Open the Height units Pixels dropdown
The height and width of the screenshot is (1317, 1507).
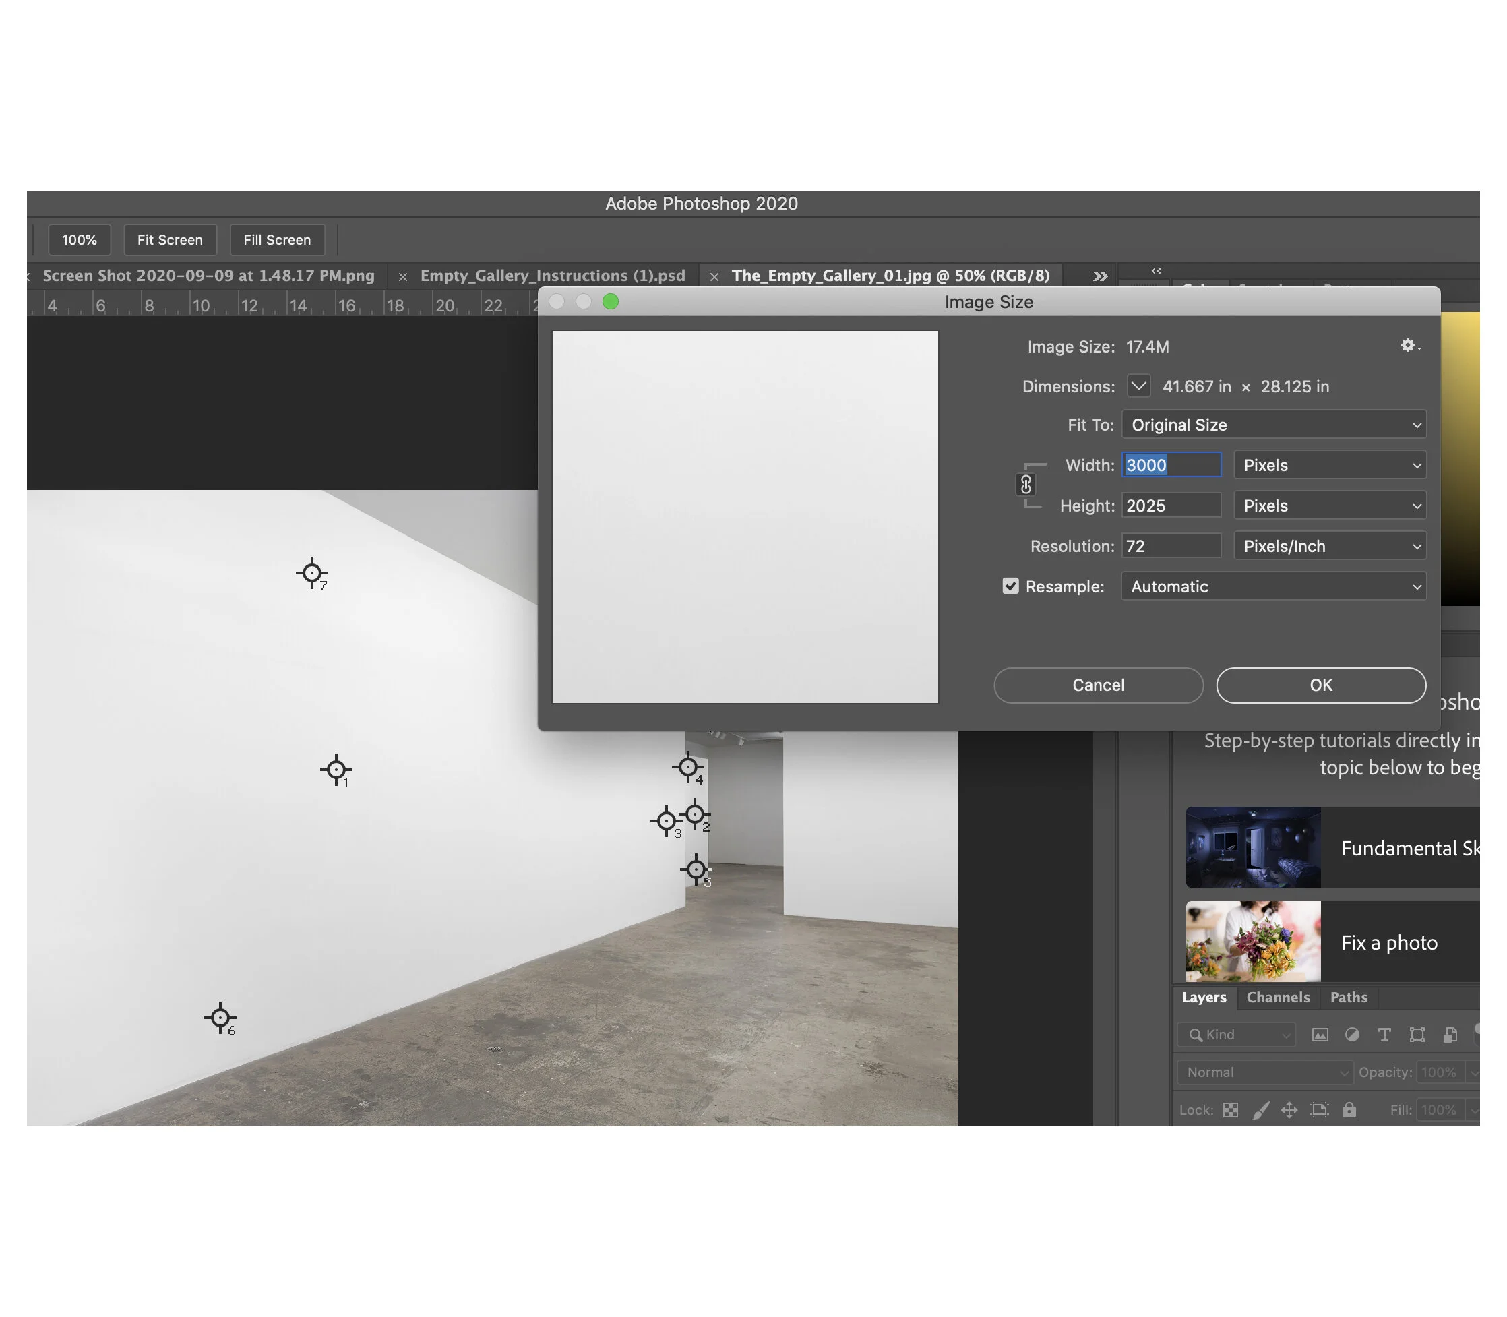(1330, 506)
